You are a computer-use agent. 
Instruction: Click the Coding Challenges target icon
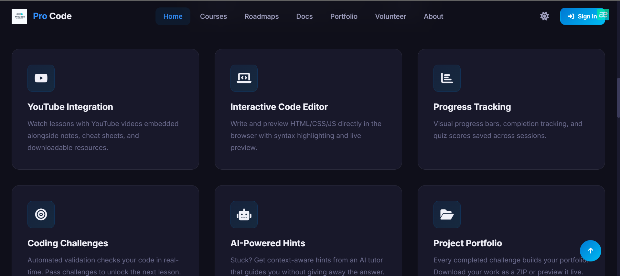(x=41, y=215)
